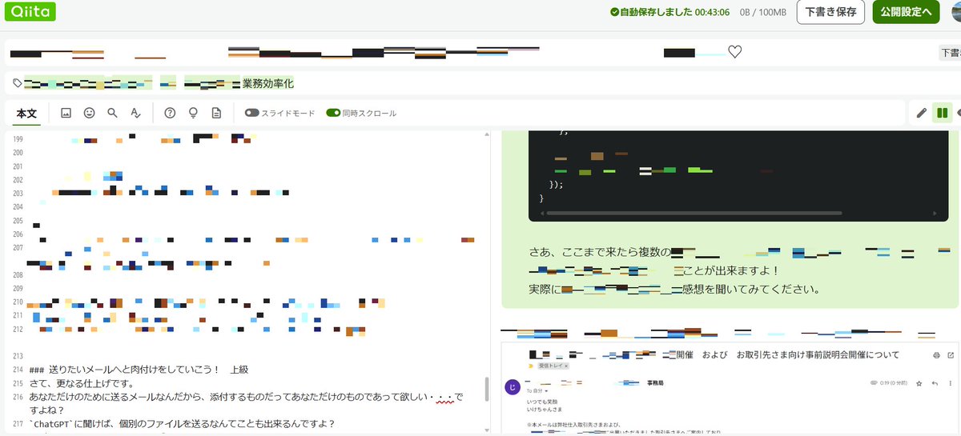Click preview sentence ending '感想を聞いてみてください。'
This screenshot has height=436, width=961.
[752, 289]
